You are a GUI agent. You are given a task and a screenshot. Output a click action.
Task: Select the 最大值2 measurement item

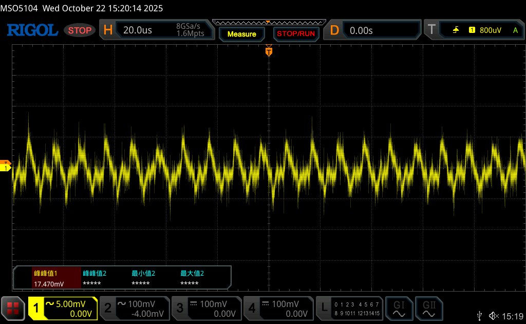click(192, 273)
